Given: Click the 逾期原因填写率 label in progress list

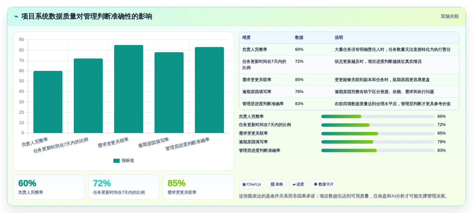Looking at the screenshot, I should coord(253,142).
